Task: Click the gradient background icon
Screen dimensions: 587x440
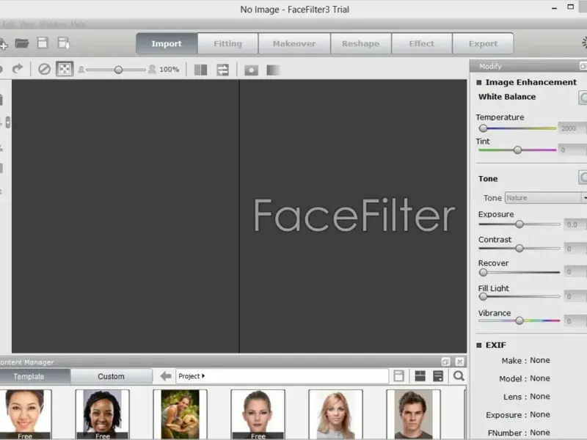Action: [273, 70]
